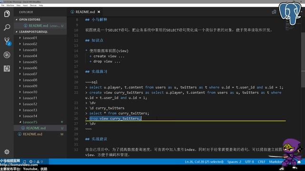Viewport: 305px width, 171px height.
Task: Open the Input menu
Action: [x=25, y=5]
